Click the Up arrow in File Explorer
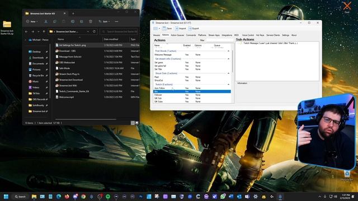Viewport: 358px width, 201px height. click(44, 32)
